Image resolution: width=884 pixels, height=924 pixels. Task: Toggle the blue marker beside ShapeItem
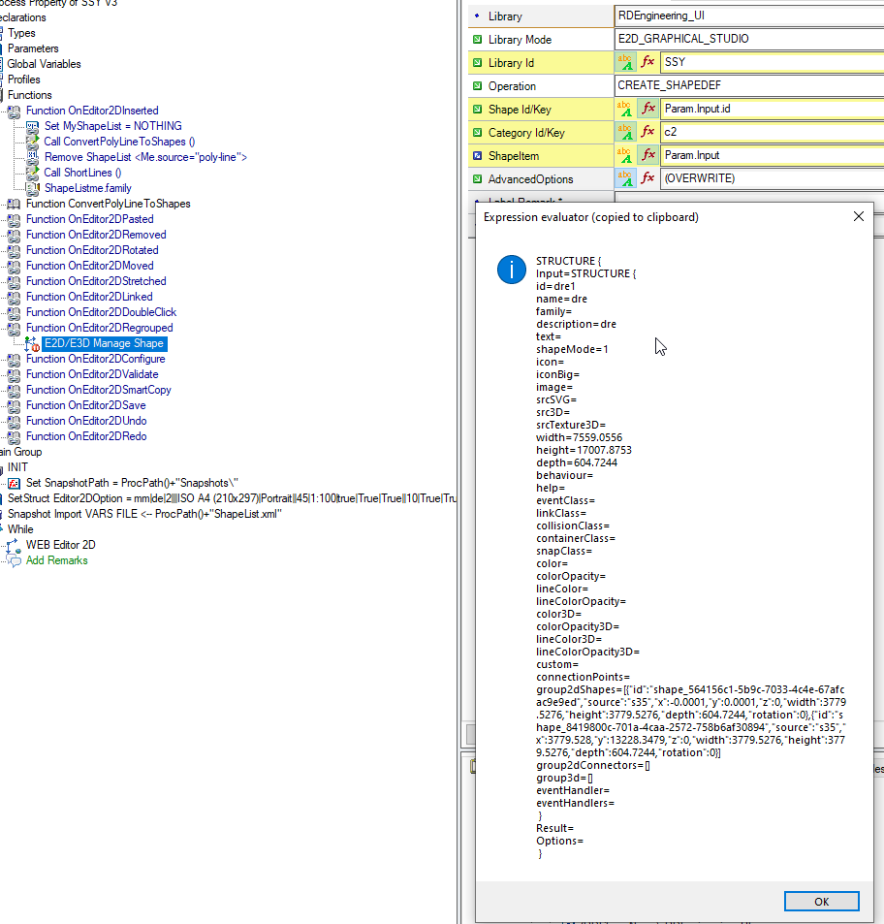478,155
